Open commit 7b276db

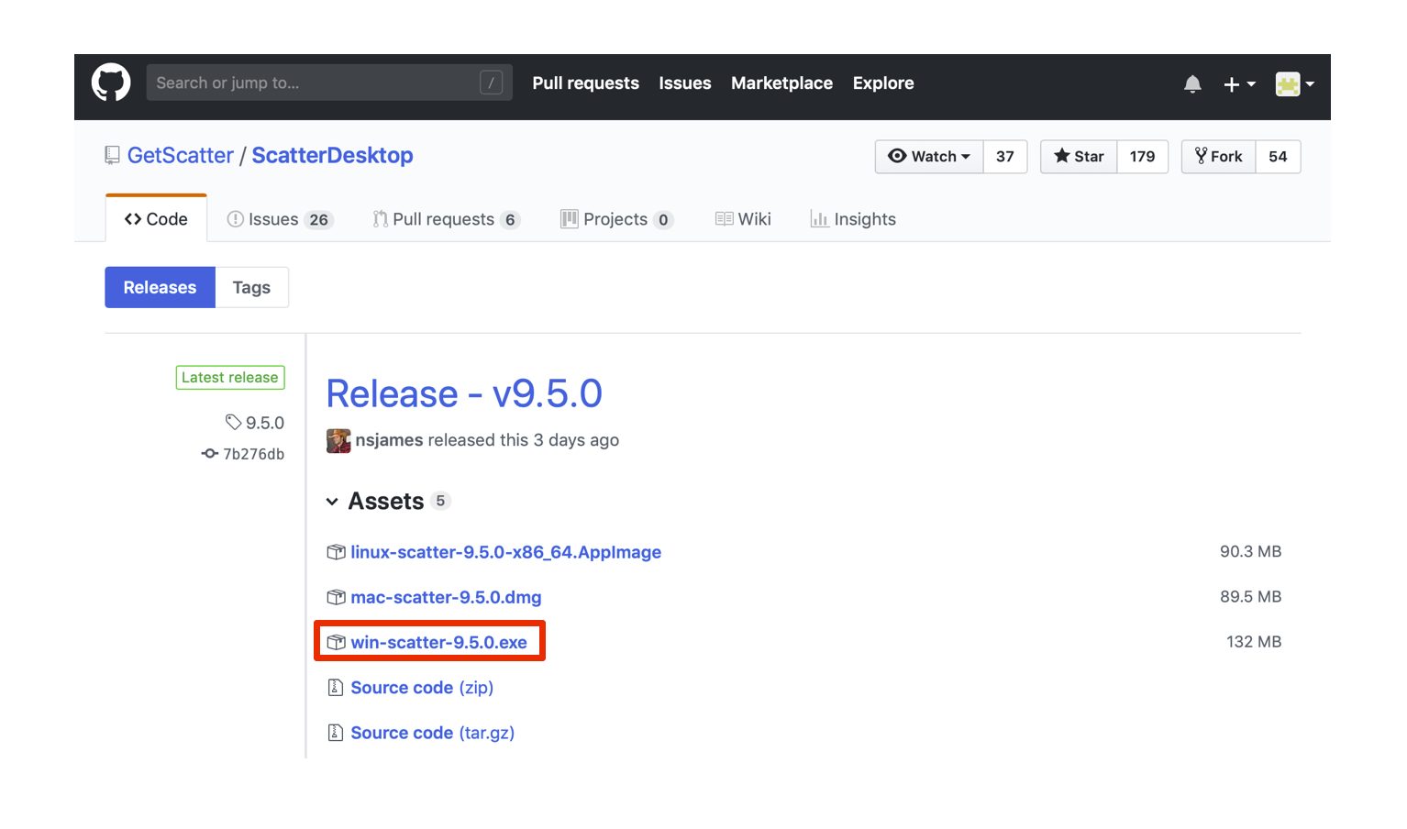(x=254, y=454)
